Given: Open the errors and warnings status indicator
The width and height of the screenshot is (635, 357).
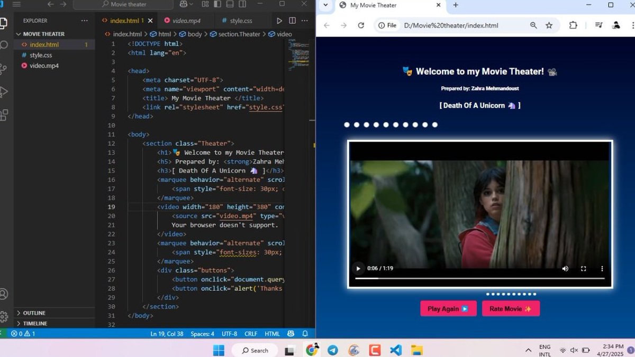Looking at the screenshot, I should [x=23, y=334].
